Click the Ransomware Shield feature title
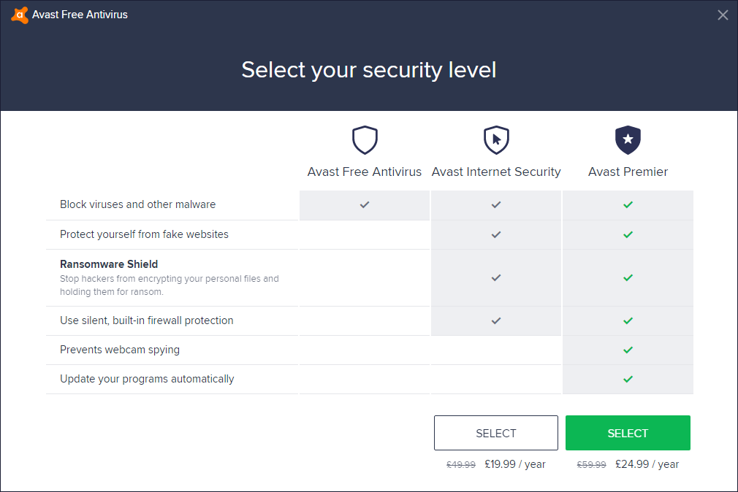Screen dimensions: 738x492 coord(109,264)
